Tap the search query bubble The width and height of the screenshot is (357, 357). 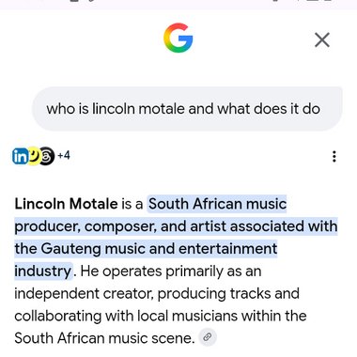click(x=187, y=109)
